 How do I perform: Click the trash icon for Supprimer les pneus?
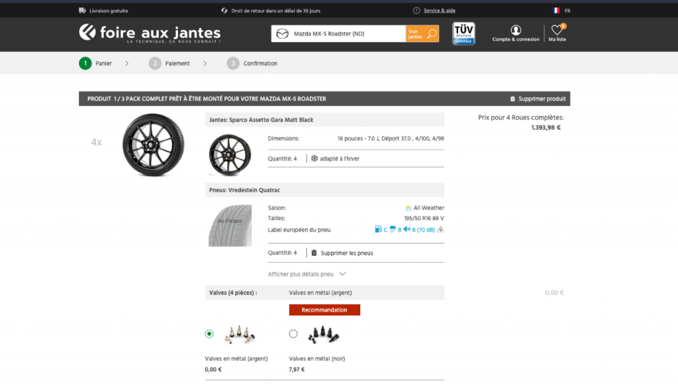314,253
